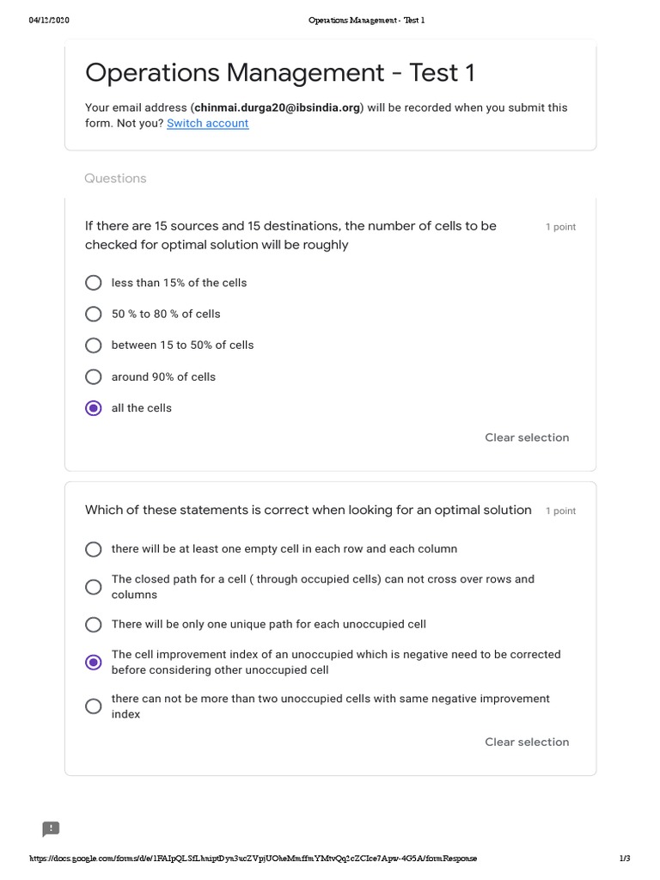The width and height of the screenshot is (660, 880).
Task: Click the Google Forms URL in footer
Action: pos(254,859)
